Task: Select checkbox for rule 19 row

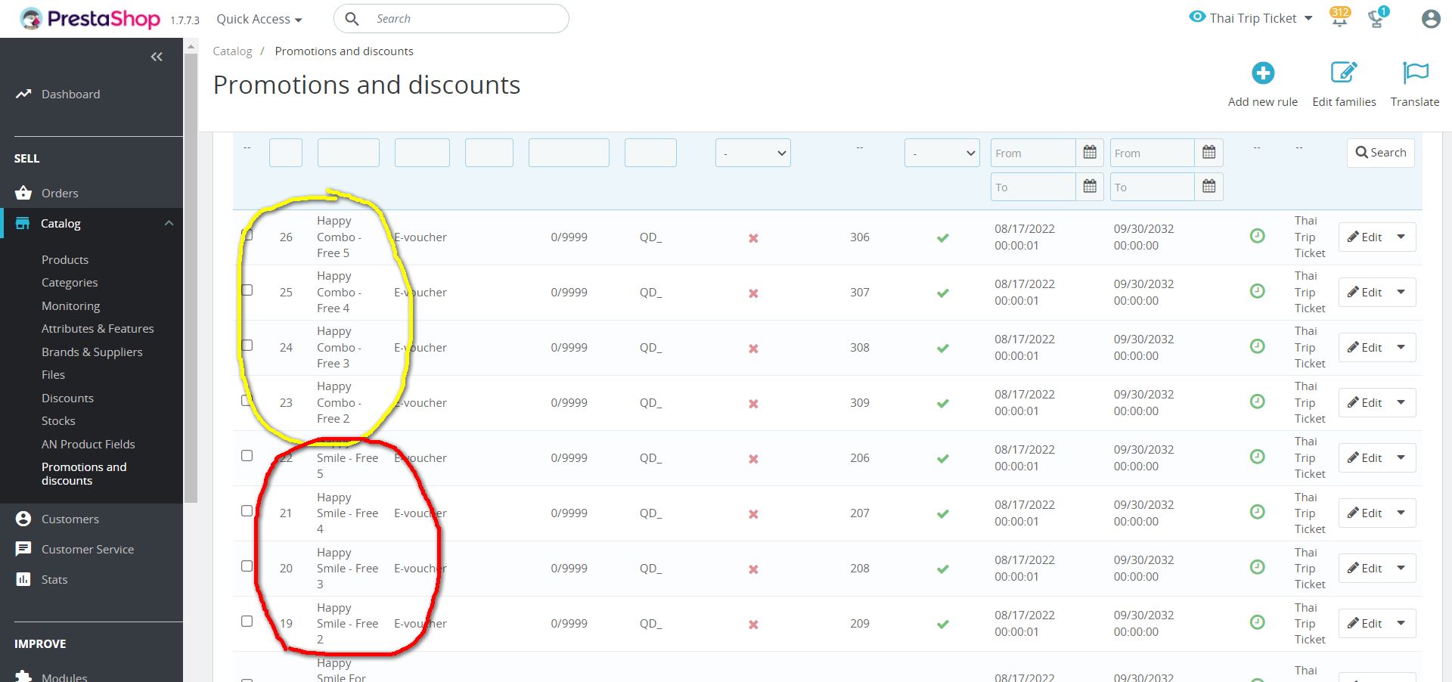Action: coord(247,622)
